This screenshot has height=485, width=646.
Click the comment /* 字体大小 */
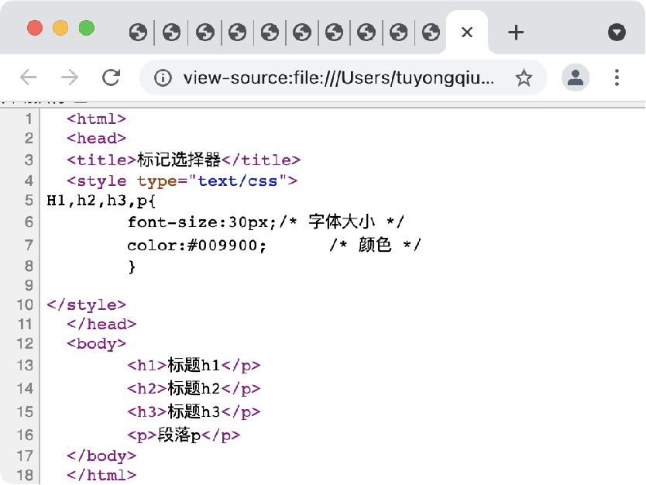click(x=342, y=222)
